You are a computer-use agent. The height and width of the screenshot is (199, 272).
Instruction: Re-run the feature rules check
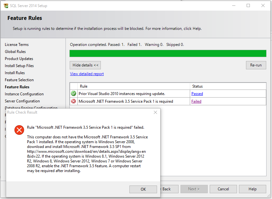256,65
